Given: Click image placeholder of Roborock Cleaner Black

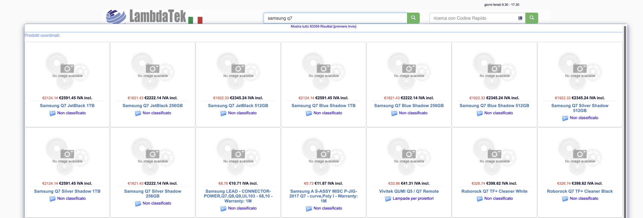Looking at the screenshot, I should (x=580, y=156).
